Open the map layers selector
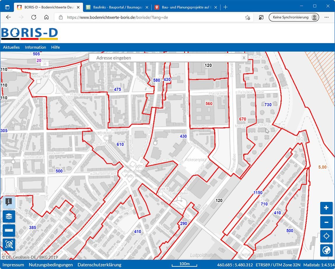 pos(9,216)
